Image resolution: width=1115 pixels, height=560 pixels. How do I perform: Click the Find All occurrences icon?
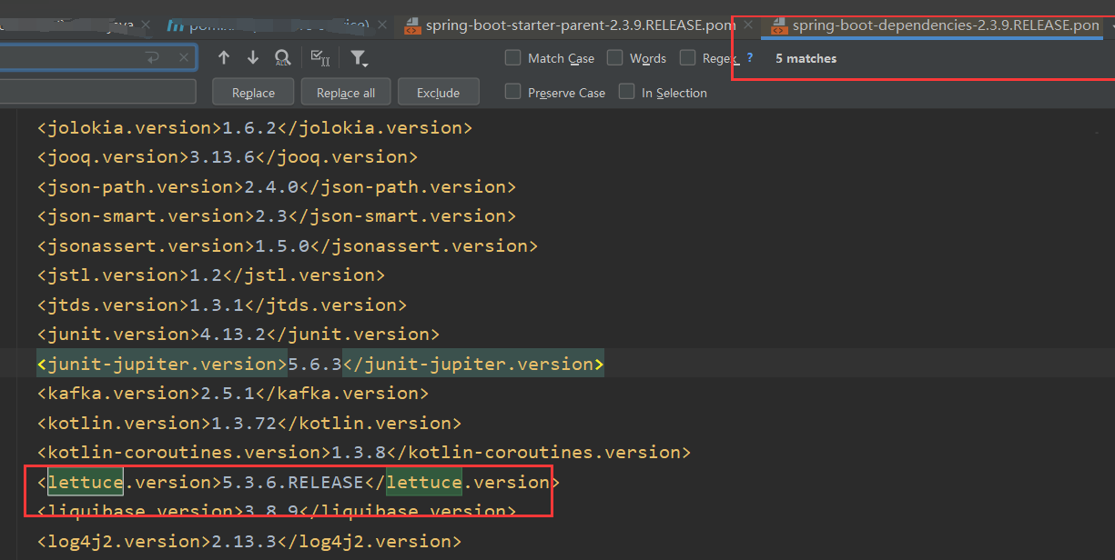pyautogui.click(x=282, y=58)
